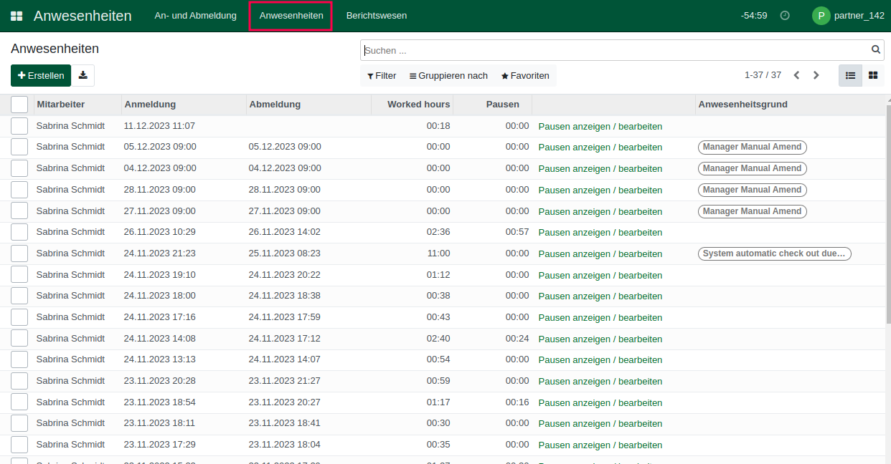
Task: Check the row with Anmeldung 28.11.2023 09:00
Action: [19, 190]
